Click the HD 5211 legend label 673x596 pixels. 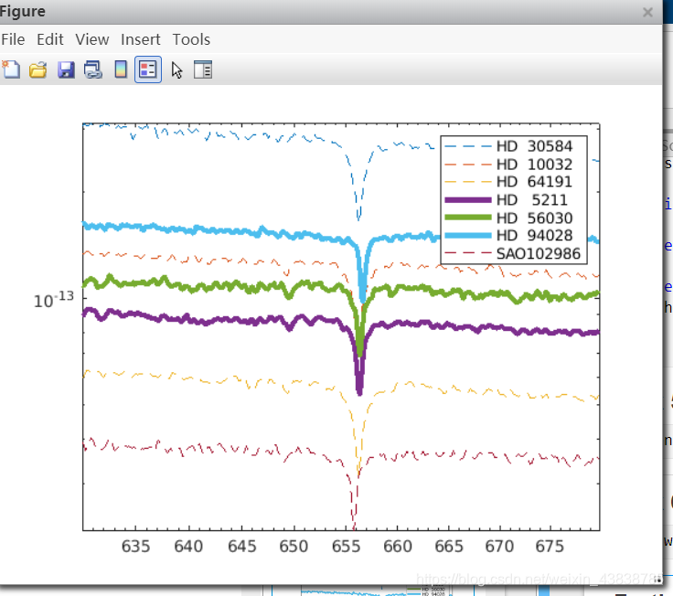[x=531, y=199]
